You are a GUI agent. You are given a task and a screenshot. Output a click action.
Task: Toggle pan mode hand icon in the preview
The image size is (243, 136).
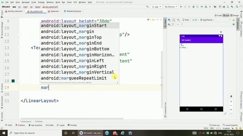[231, 96]
